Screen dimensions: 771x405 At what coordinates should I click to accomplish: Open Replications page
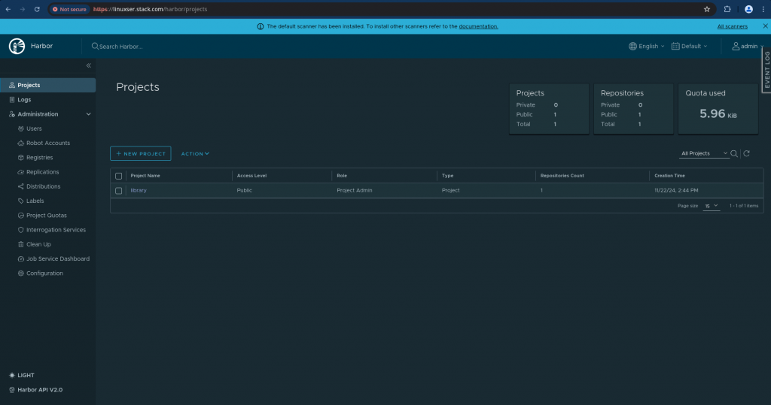pos(42,172)
